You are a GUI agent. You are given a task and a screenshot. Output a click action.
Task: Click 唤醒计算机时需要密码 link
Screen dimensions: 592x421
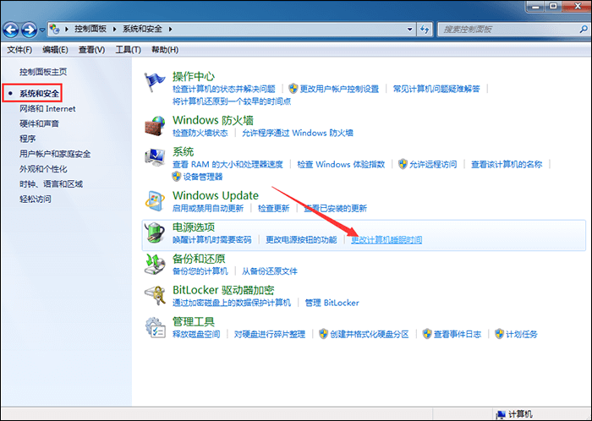[211, 240]
